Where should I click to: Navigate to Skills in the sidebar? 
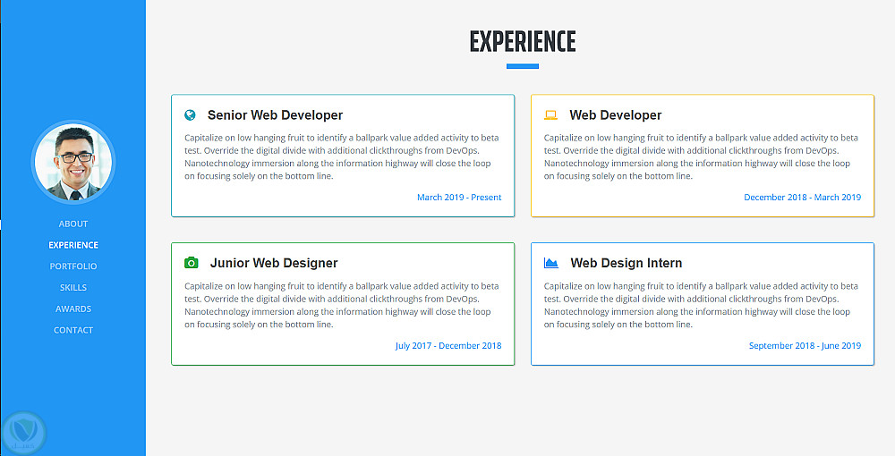point(73,288)
